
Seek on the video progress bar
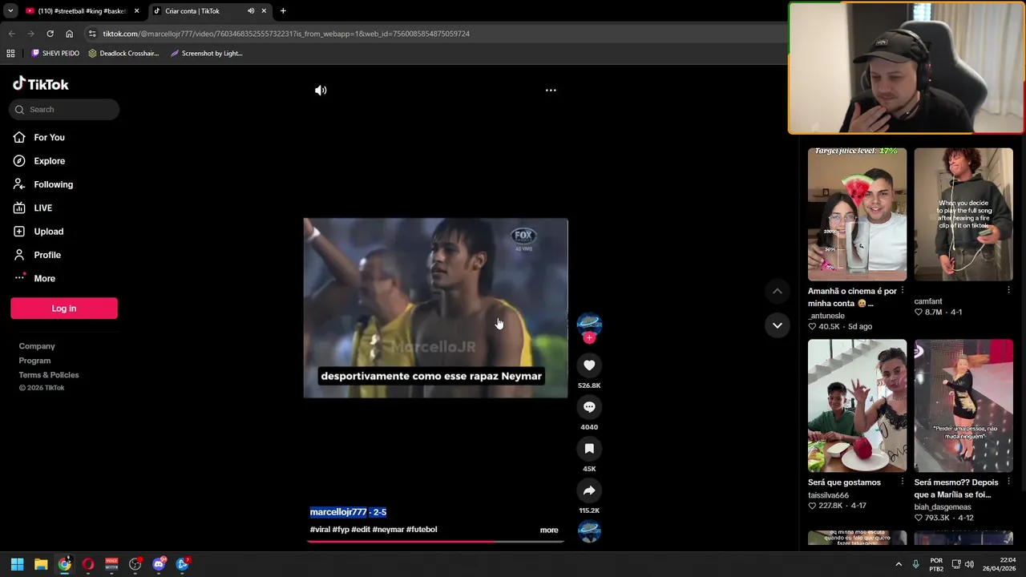coord(435,541)
